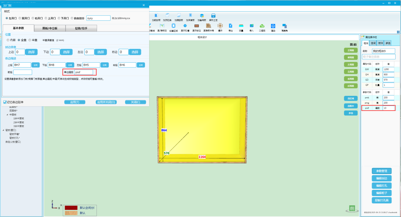The image size is (401, 217).
Task: Click 选择 button for 上边 edge banding
Action: 31,52
